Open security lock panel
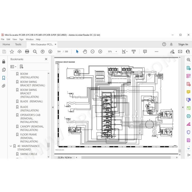Image resolution: width=192 pixels, height=192 pixels. point(4,61)
